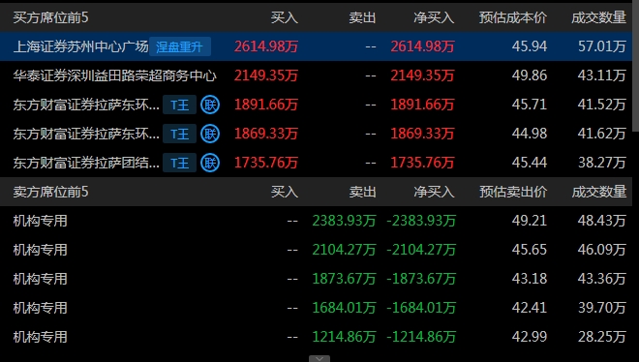Click the volume value 38.27万
Viewport: 639px width, 362px height.
coord(602,163)
